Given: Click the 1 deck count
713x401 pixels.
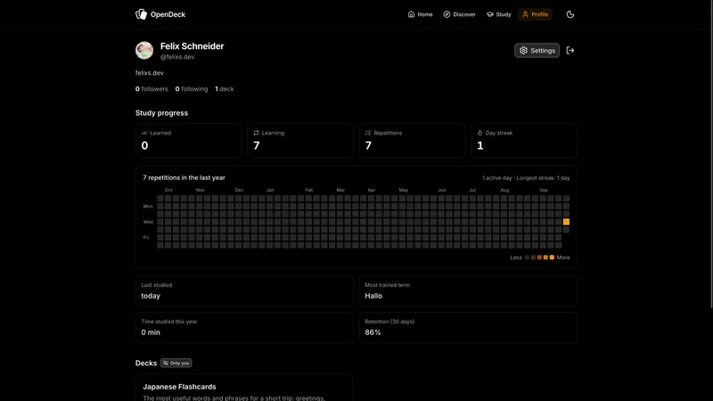Looking at the screenshot, I should [225, 89].
